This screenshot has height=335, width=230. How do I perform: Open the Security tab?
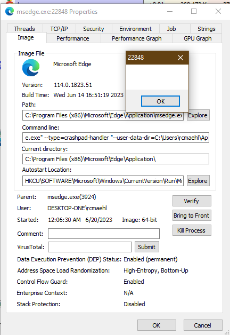pos(94,29)
